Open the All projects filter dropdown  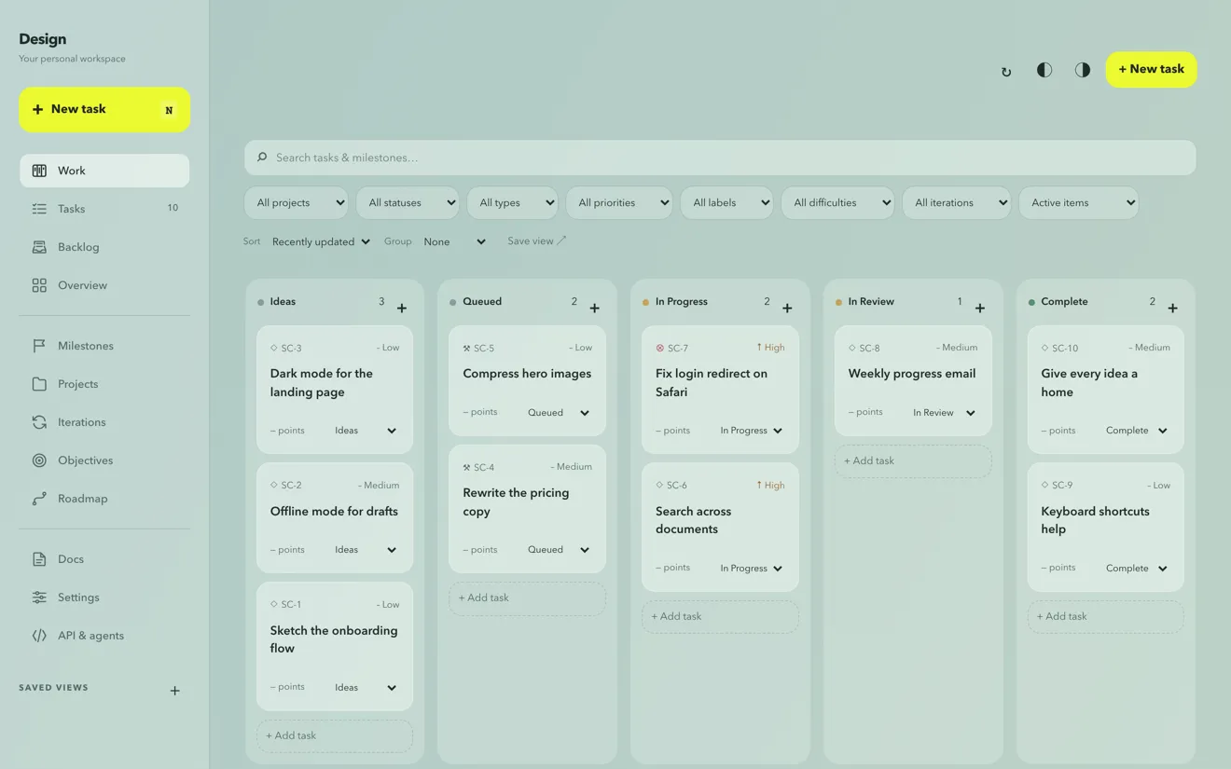297,202
